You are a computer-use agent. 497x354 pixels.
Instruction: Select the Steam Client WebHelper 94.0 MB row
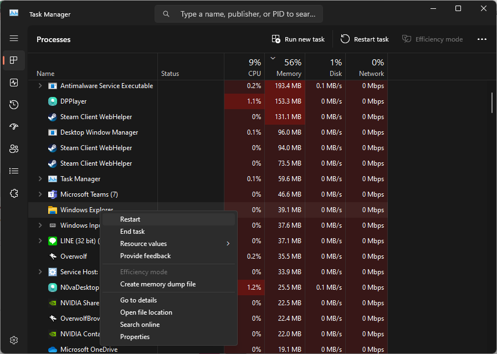pyautogui.click(x=208, y=148)
